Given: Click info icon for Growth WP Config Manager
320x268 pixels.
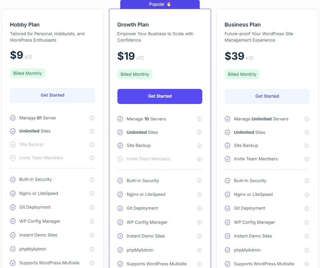Looking at the screenshot, I should coord(200,222).
